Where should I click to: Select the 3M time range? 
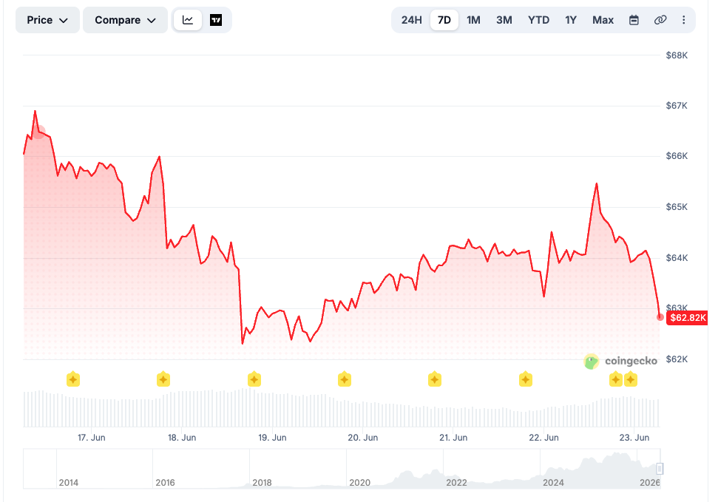(504, 20)
